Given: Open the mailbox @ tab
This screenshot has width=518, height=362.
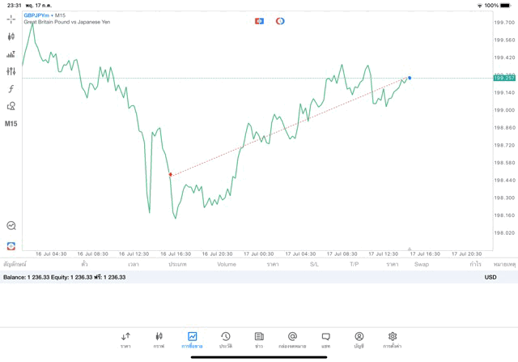Looking at the screenshot, I should point(292,340).
